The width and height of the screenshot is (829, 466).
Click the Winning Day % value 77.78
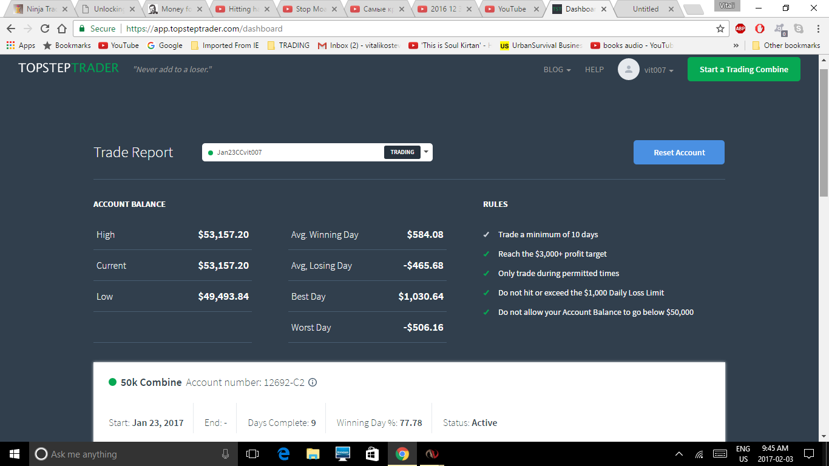[x=411, y=423]
